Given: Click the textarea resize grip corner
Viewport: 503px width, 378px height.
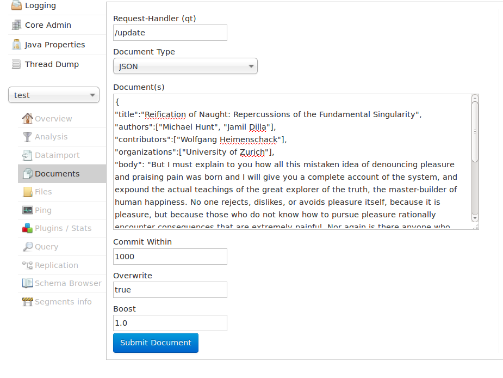Looking at the screenshot, I should coord(476,227).
